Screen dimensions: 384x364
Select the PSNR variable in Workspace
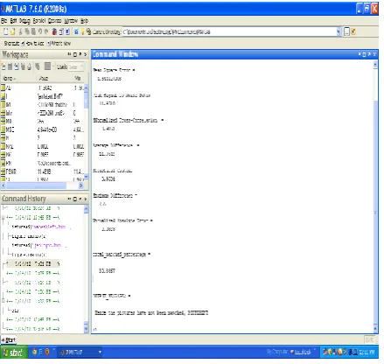click(11, 171)
